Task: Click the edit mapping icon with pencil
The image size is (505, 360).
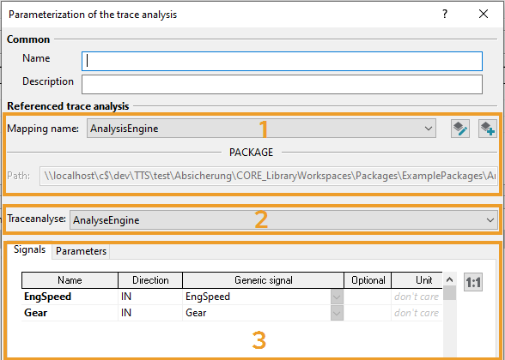Action: tap(460, 129)
